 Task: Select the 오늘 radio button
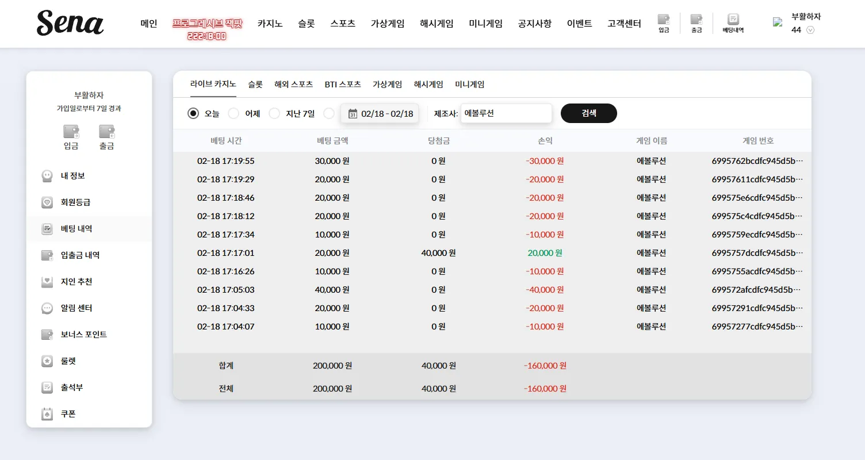pyautogui.click(x=193, y=113)
